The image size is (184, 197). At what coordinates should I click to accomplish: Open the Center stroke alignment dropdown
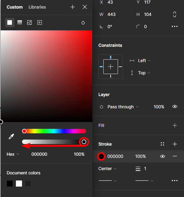(x=108, y=169)
